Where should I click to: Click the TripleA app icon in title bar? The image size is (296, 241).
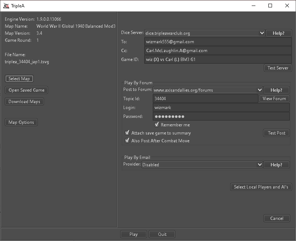(x=6, y=6)
